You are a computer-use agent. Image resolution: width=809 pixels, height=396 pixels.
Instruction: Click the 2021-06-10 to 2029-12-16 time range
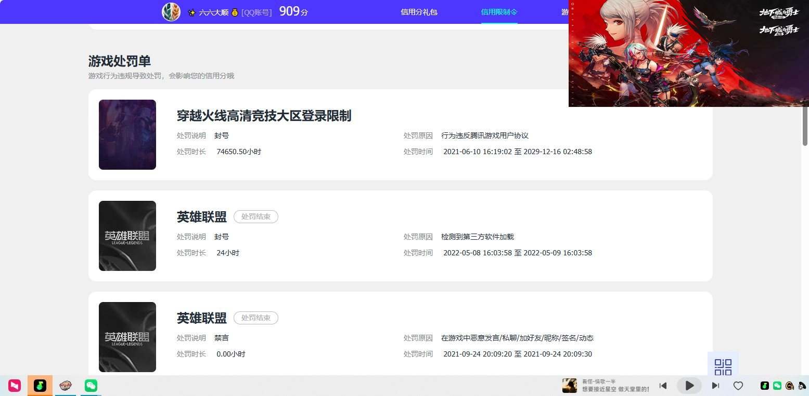[x=518, y=152]
